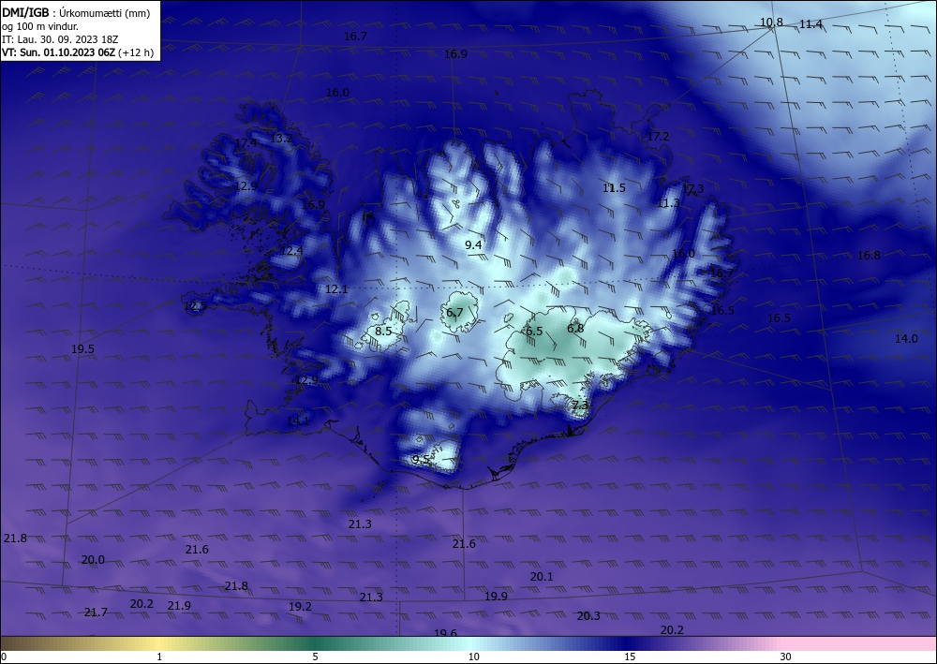Click the color scale tick label 10
The height and width of the screenshot is (664, 937).
pyautogui.click(x=473, y=657)
